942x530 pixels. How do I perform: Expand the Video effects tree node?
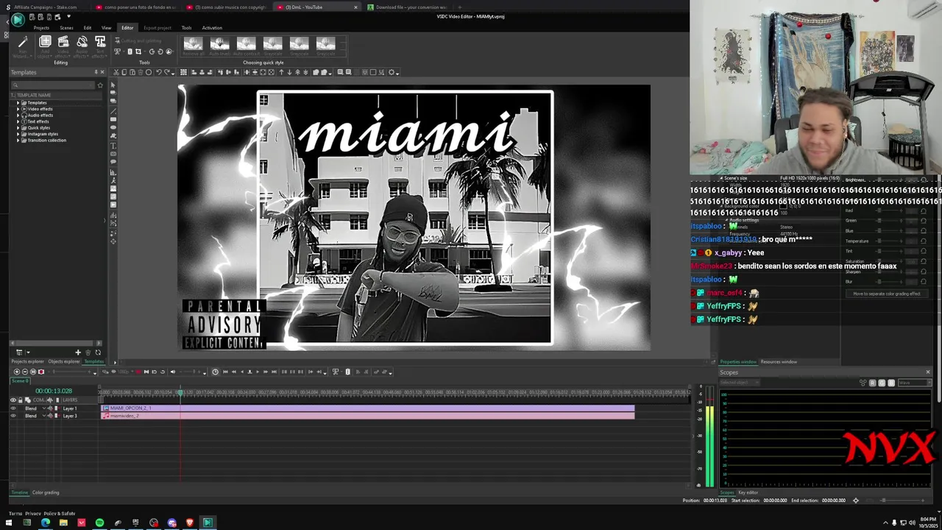tap(18, 109)
